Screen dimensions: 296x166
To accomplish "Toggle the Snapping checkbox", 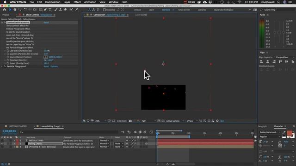I will (x=105, y=10).
